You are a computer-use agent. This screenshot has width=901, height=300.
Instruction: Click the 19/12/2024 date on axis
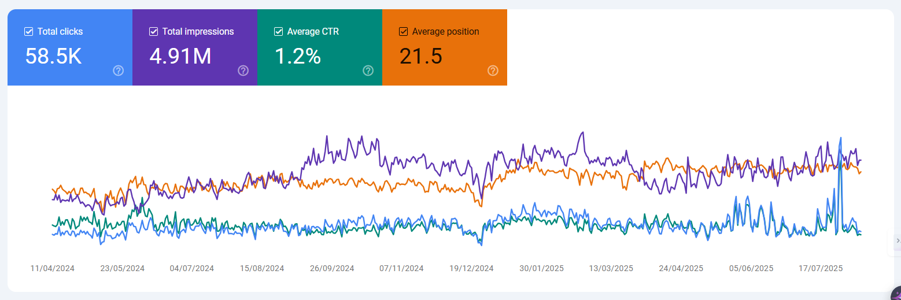(x=472, y=269)
